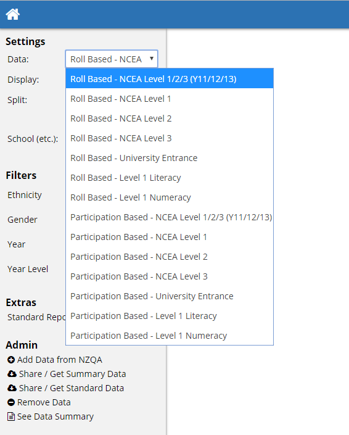Image resolution: width=349 pixels, height=435 pixels.
Task: Open Add Data from NZQA link
Action: [60, 360]
